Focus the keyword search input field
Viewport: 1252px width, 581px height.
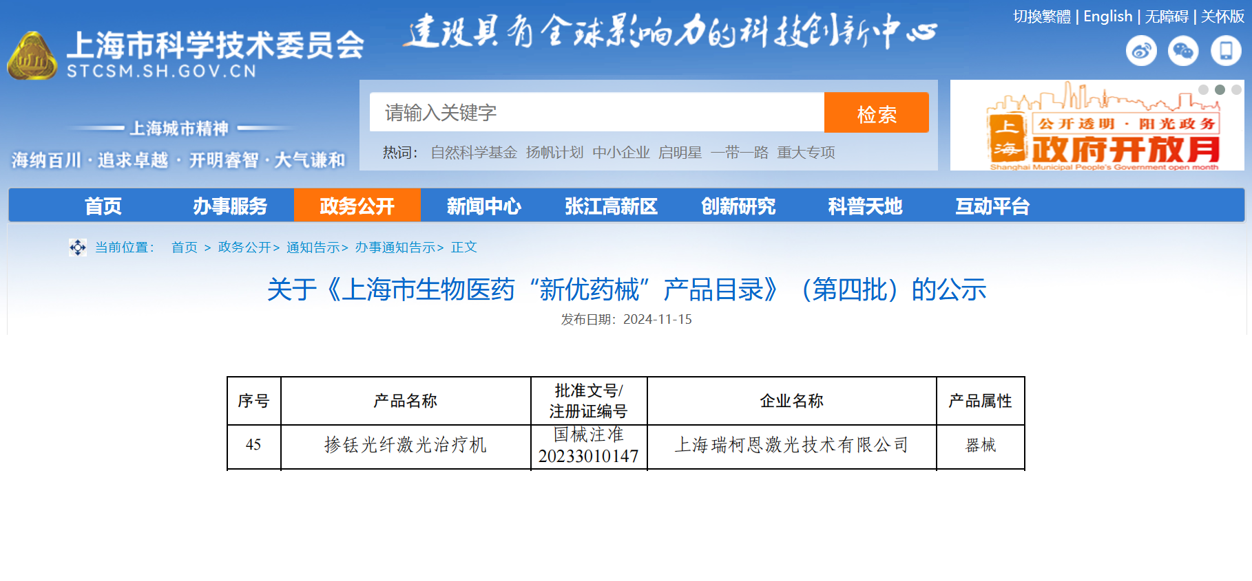pyautogui.click(x=596, y=113)
